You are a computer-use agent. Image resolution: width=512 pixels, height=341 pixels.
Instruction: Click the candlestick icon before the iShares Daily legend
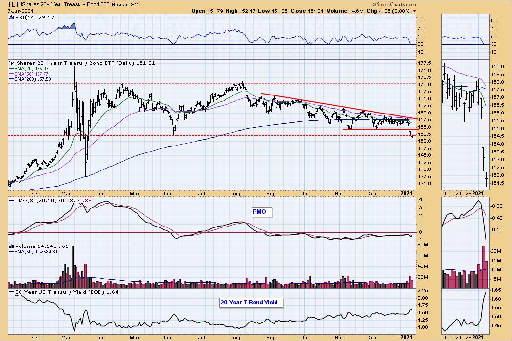tap(11, 63)
